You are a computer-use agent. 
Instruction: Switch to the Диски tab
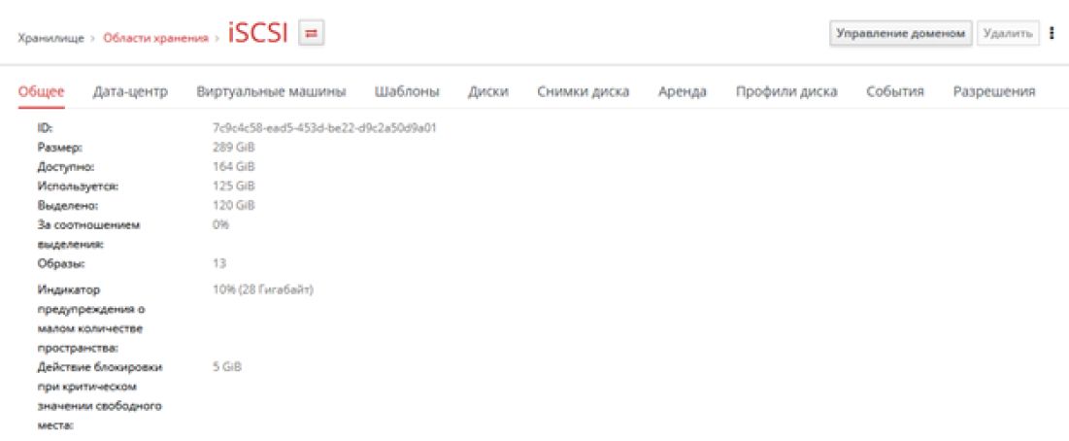pos(487,91)
